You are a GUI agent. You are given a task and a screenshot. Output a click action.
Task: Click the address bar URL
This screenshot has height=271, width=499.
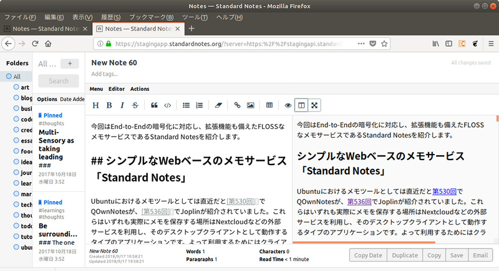point(228,44)
